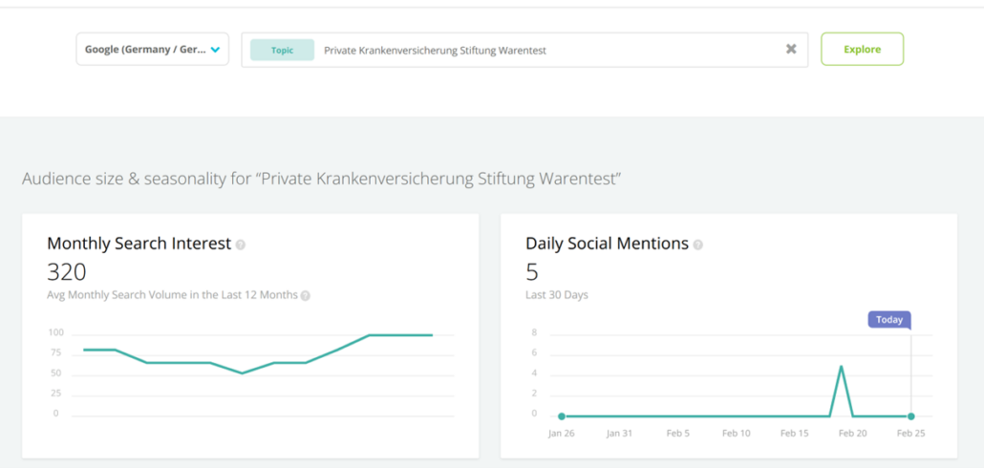Viewport: 984px width, 468px height.
Task: Click the 320 monthly search volume value
Action: coord(67,271)
